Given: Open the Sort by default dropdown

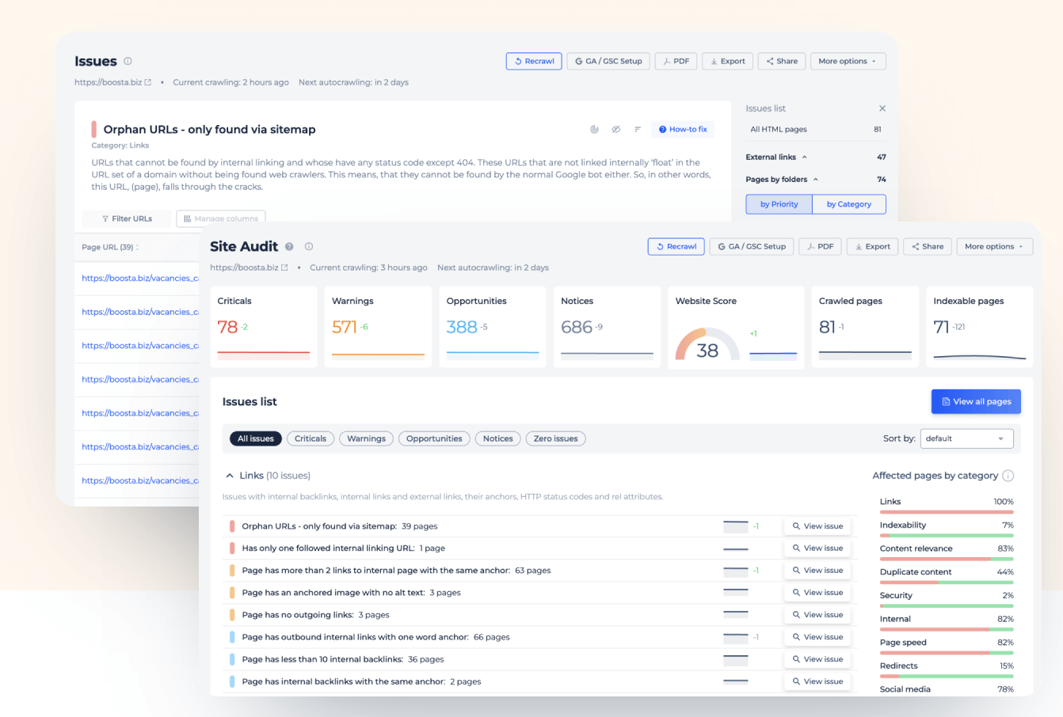Looking at the screenshot, I should click(966, 438).
